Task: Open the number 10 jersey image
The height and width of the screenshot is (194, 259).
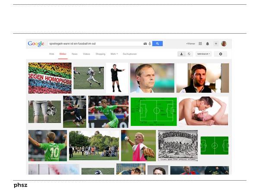Action: pos(47,146)
